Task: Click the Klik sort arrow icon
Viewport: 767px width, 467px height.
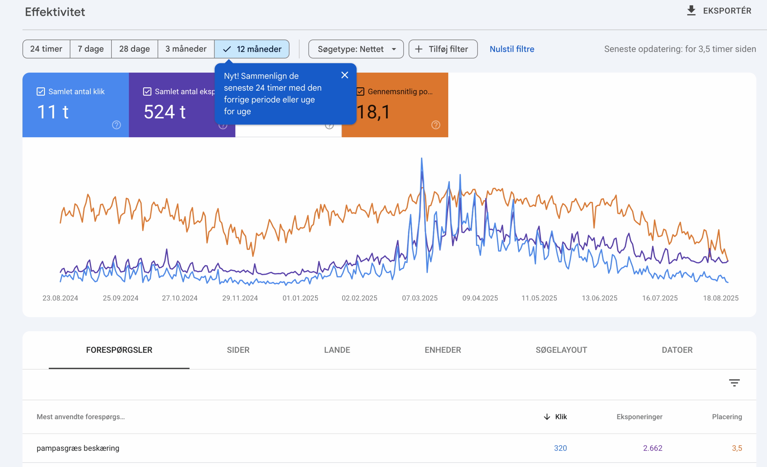Action: point(546,417)
